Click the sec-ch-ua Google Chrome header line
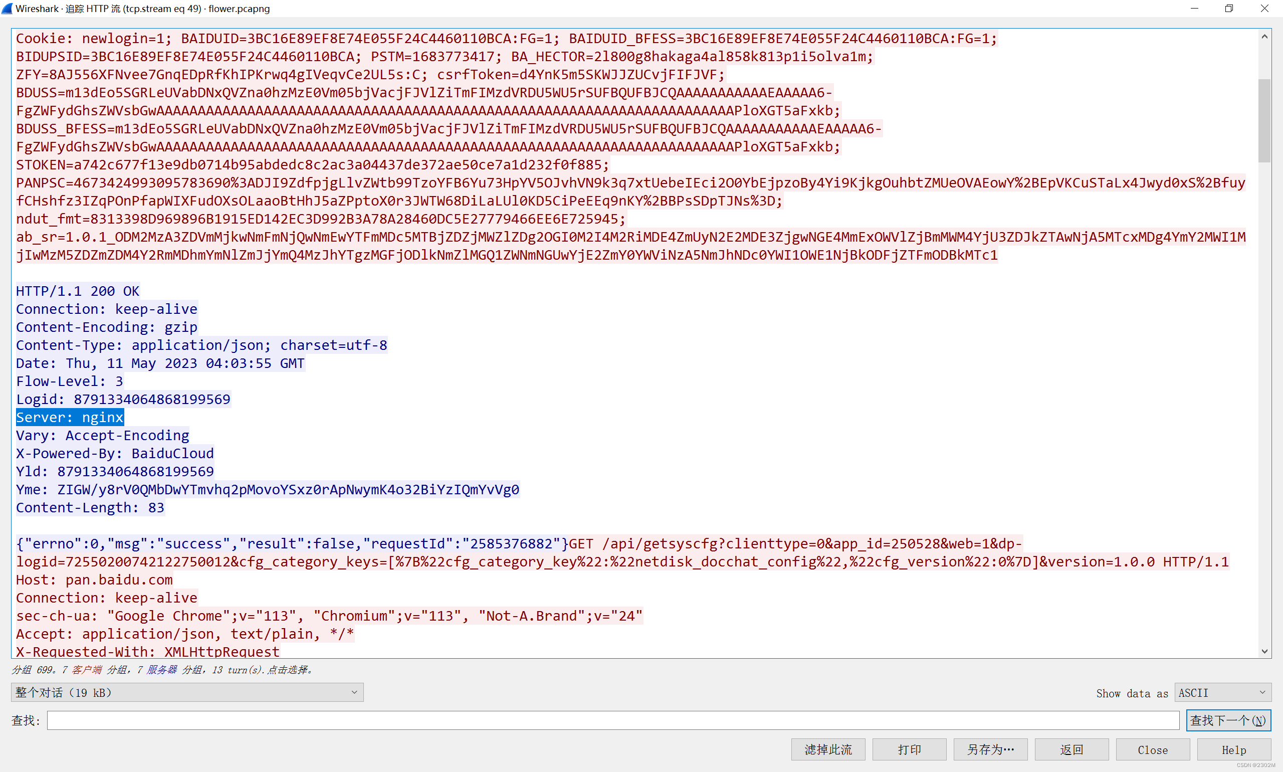The image size is (1283, 772). 329,616
